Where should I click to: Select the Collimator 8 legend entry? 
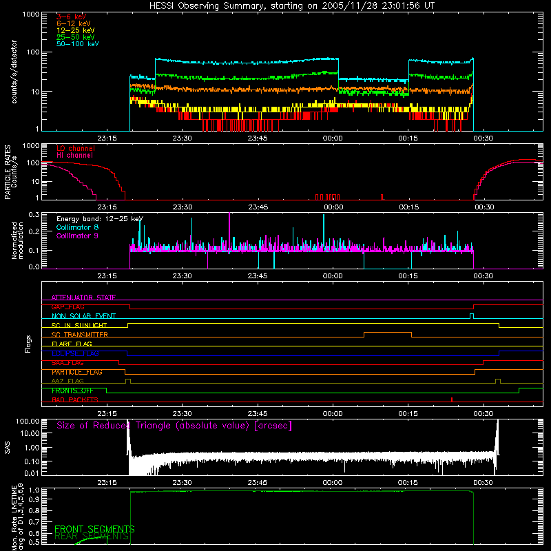pos(77,227)
